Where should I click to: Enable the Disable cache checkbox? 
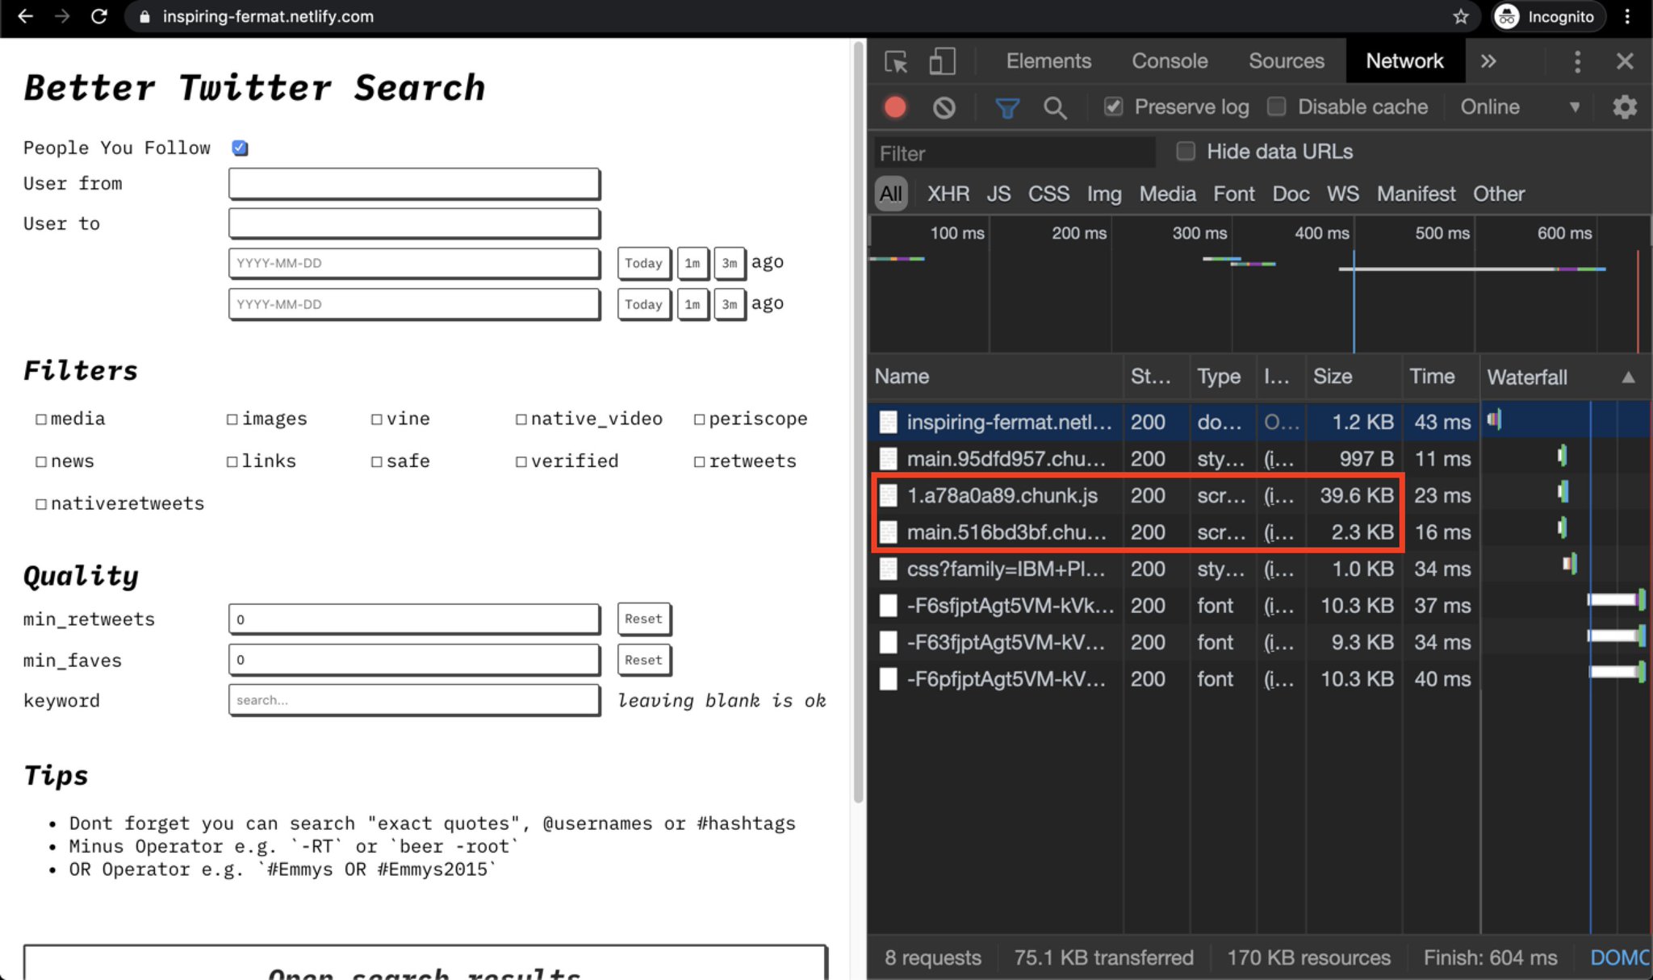click(1278, 106)
